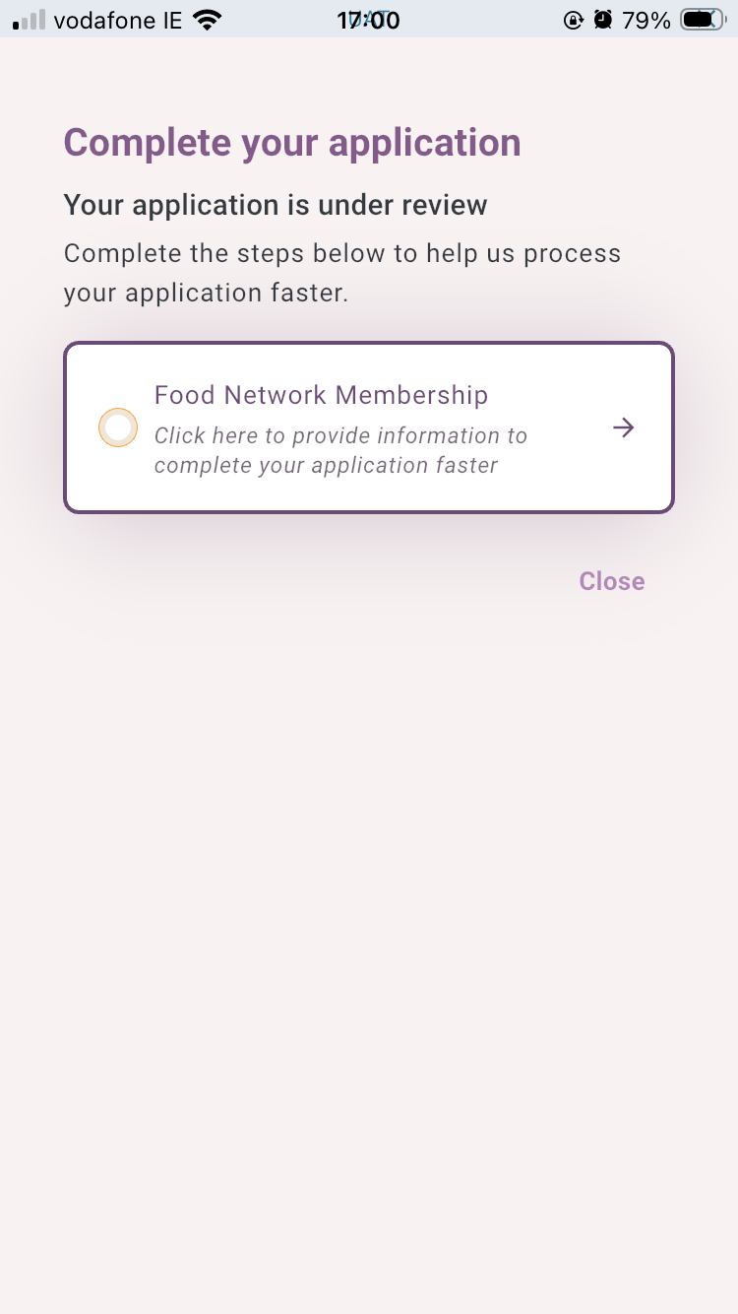Tap the 79% battery percentage text
Image resolution: width=738 pixels, height=1314 pixels.
click(646, 20)
